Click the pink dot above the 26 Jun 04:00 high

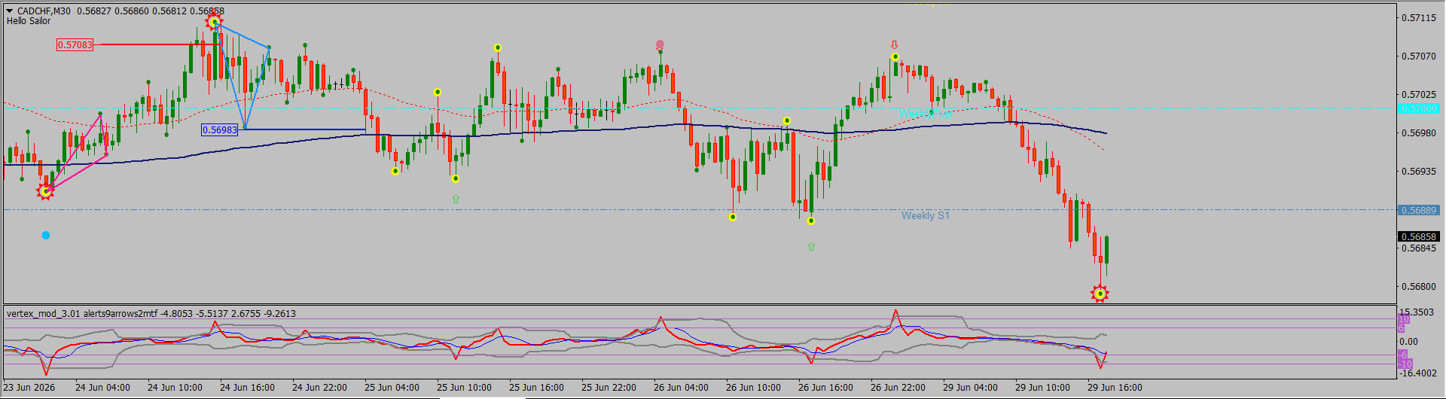tap(660, 44)
